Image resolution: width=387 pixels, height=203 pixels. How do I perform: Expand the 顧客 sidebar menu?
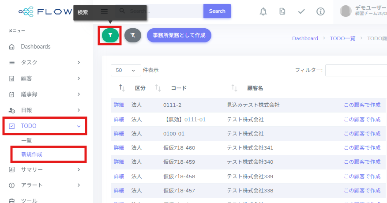44,78
